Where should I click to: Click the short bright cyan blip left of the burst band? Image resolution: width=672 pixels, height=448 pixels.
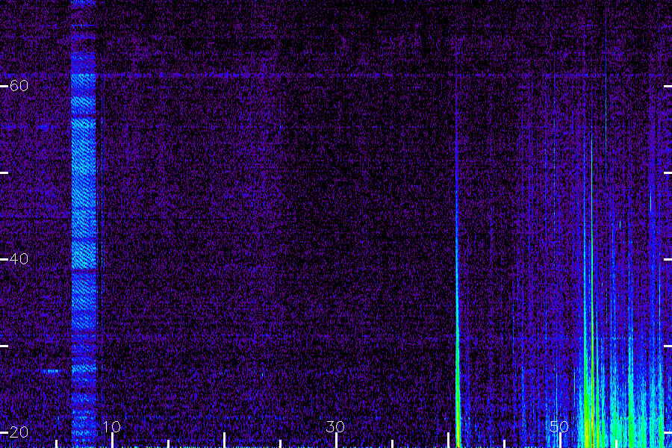point(51,371)
